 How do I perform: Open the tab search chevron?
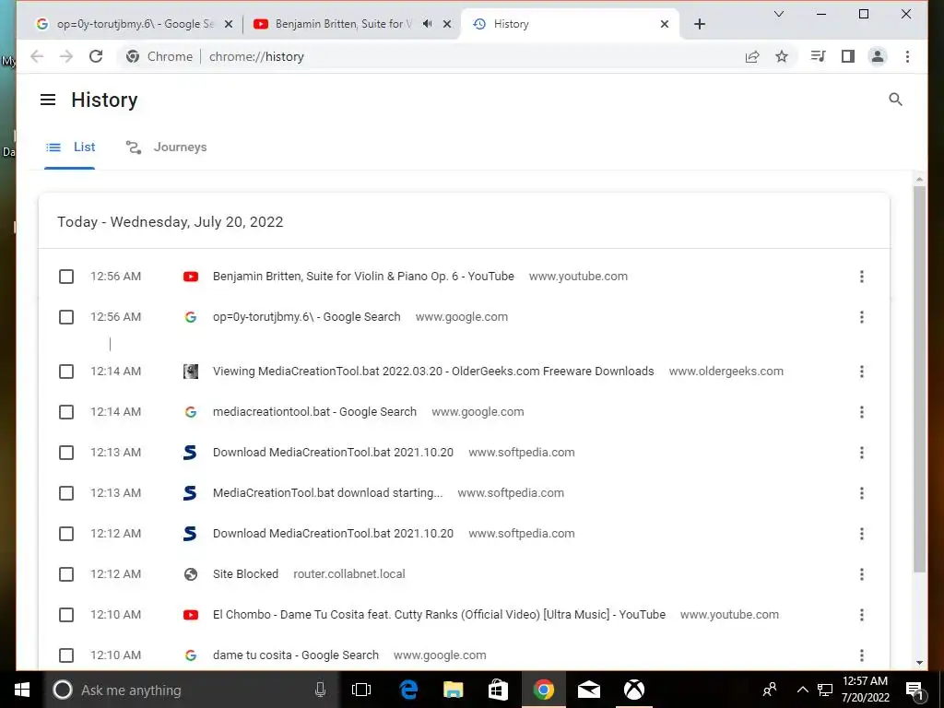coord(778,14)
